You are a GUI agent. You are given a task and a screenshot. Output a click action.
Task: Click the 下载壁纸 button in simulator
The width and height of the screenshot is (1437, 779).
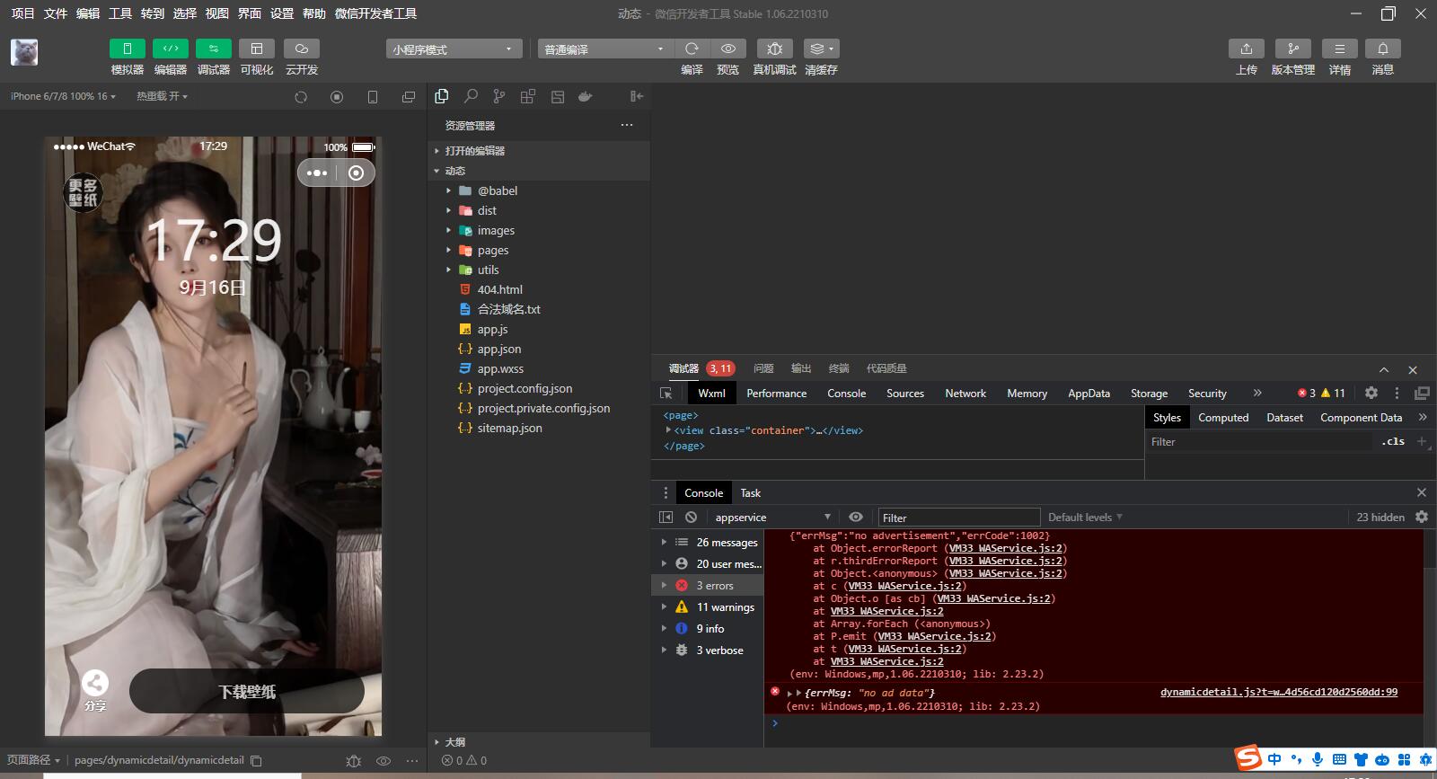[247, 691]
